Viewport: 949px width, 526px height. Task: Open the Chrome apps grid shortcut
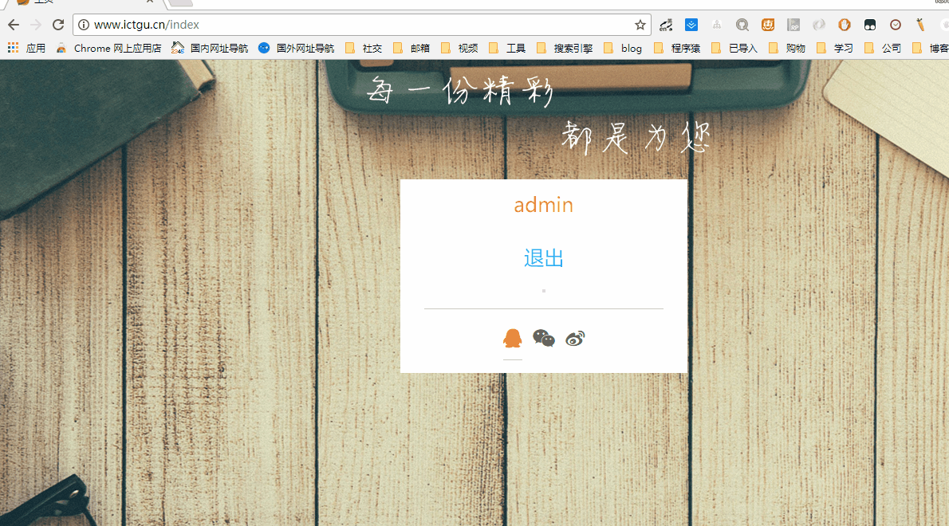(x=13, y=48)
